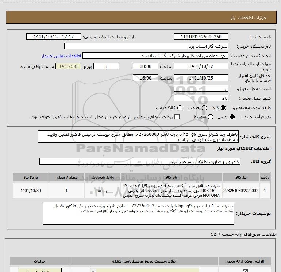The width and height of the screenshot is (281, 272).
Task: Select the کالا radio button
Action: [x=223, y=108]
